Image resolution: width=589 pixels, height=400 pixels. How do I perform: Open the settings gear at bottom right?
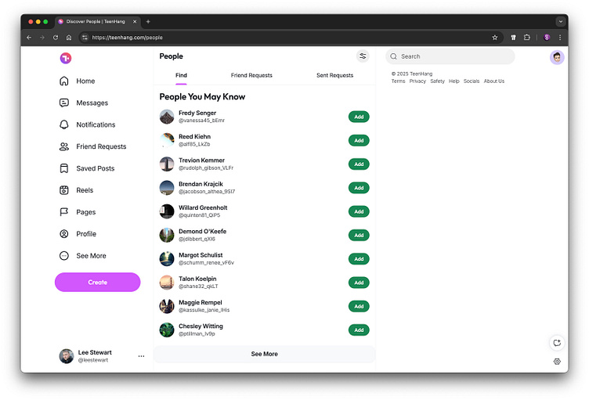557,362
